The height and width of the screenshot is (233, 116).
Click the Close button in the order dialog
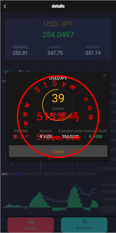click(58, 151)
